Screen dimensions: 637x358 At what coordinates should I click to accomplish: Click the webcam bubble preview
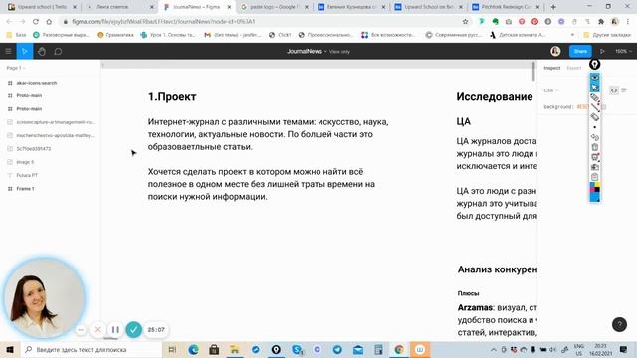(x=44, y=297)
